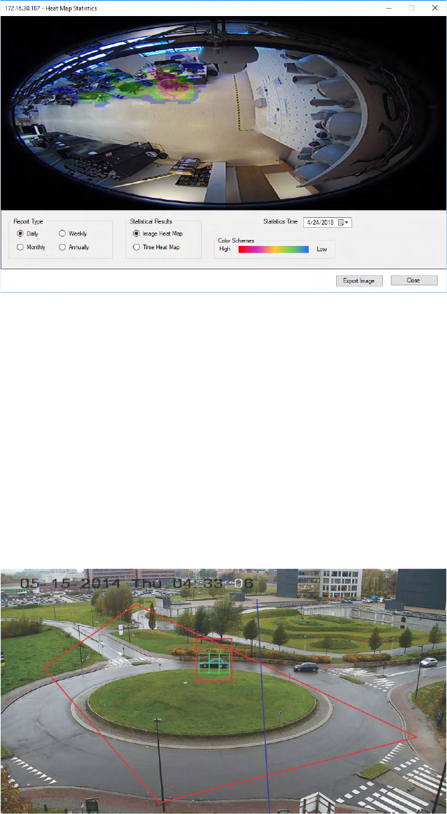
Task: Click the Export Image button
Action: point(359,281)
